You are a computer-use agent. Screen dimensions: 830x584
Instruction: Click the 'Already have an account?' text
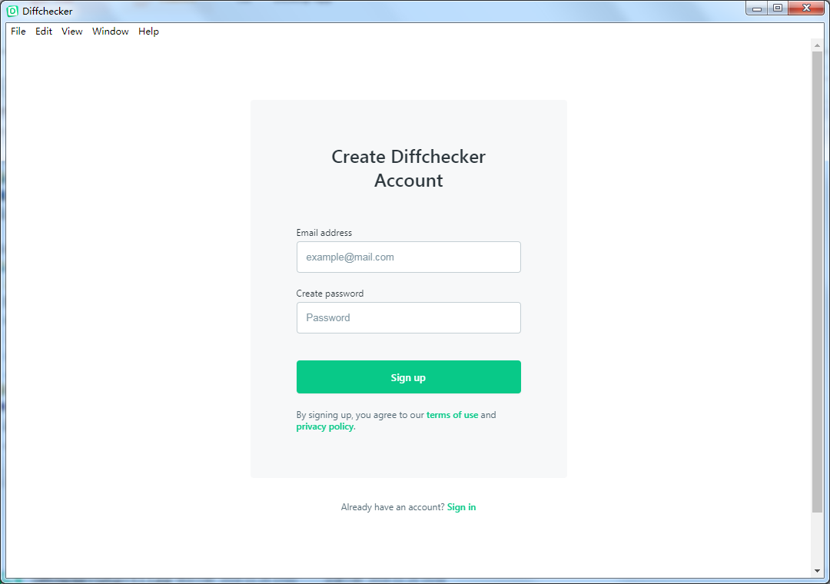[x=393, y=507]
